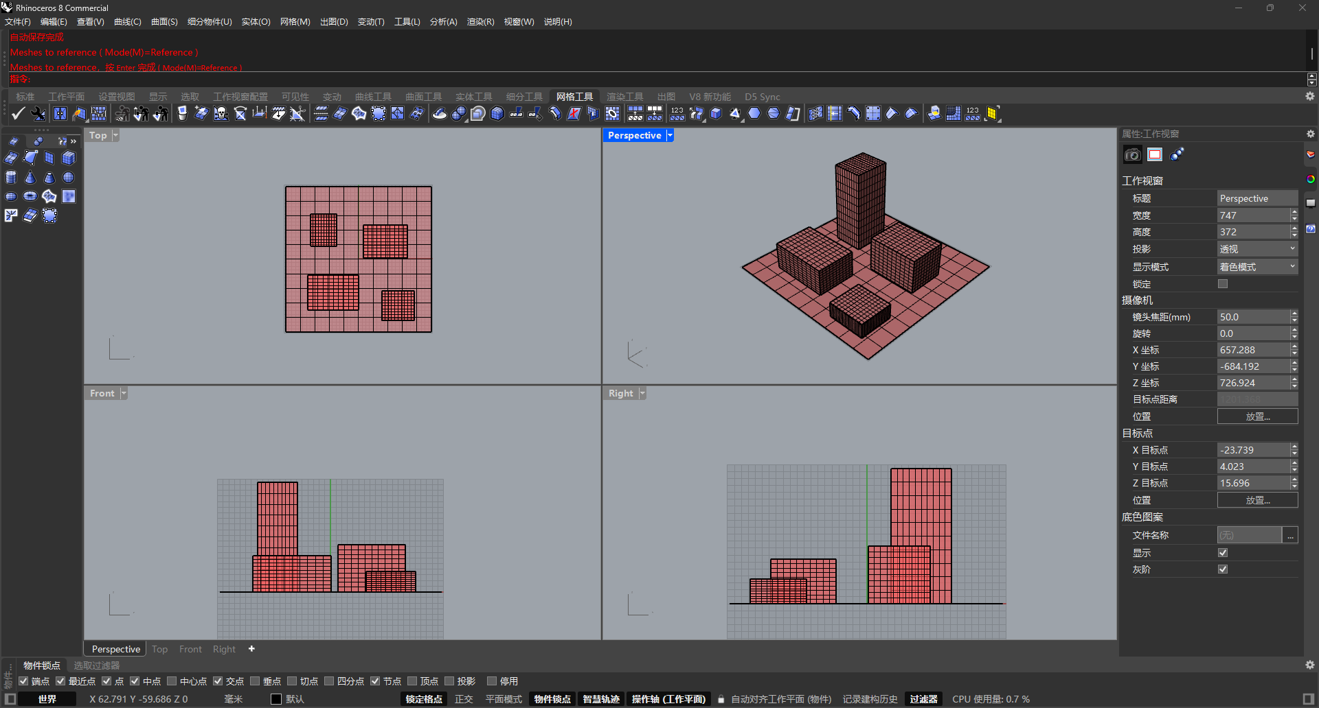Open the 文件(F) menu
Screen dimensions: 1319x708
18,22
